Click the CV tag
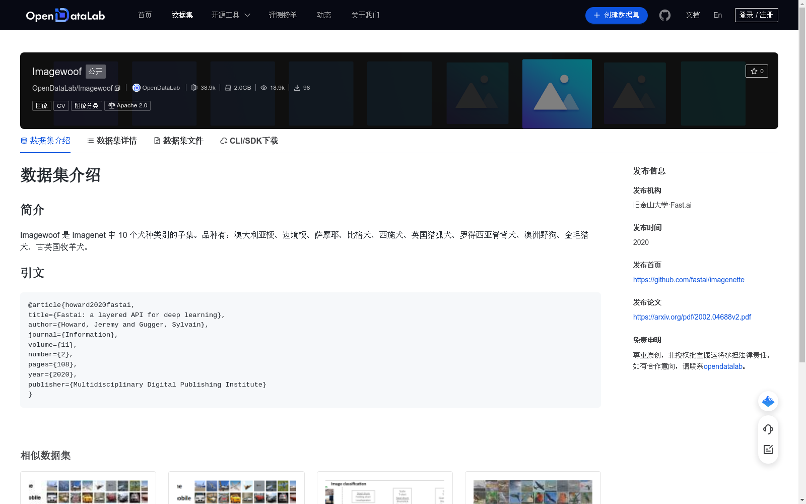806x504 pixels. tap(61, 106)
